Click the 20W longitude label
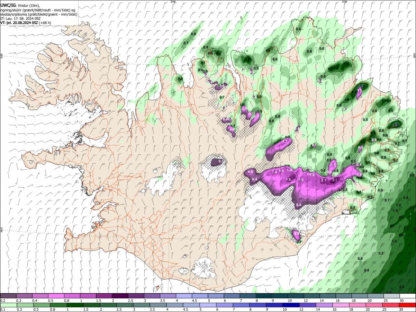Viewport: 416px width, 312px height. (x=173, y=2)
